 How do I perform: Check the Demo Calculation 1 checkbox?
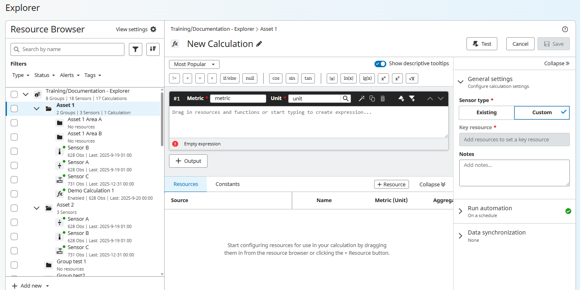point(14,194)
